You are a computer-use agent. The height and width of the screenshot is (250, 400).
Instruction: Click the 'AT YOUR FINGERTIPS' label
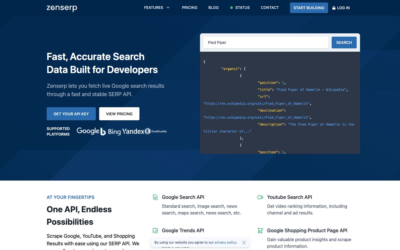point(71,197)
